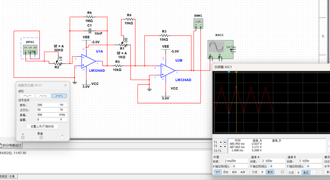Open the mVp amplitude unit dropdown
This screenshot has height=180, width=330.
coord(63,115)
